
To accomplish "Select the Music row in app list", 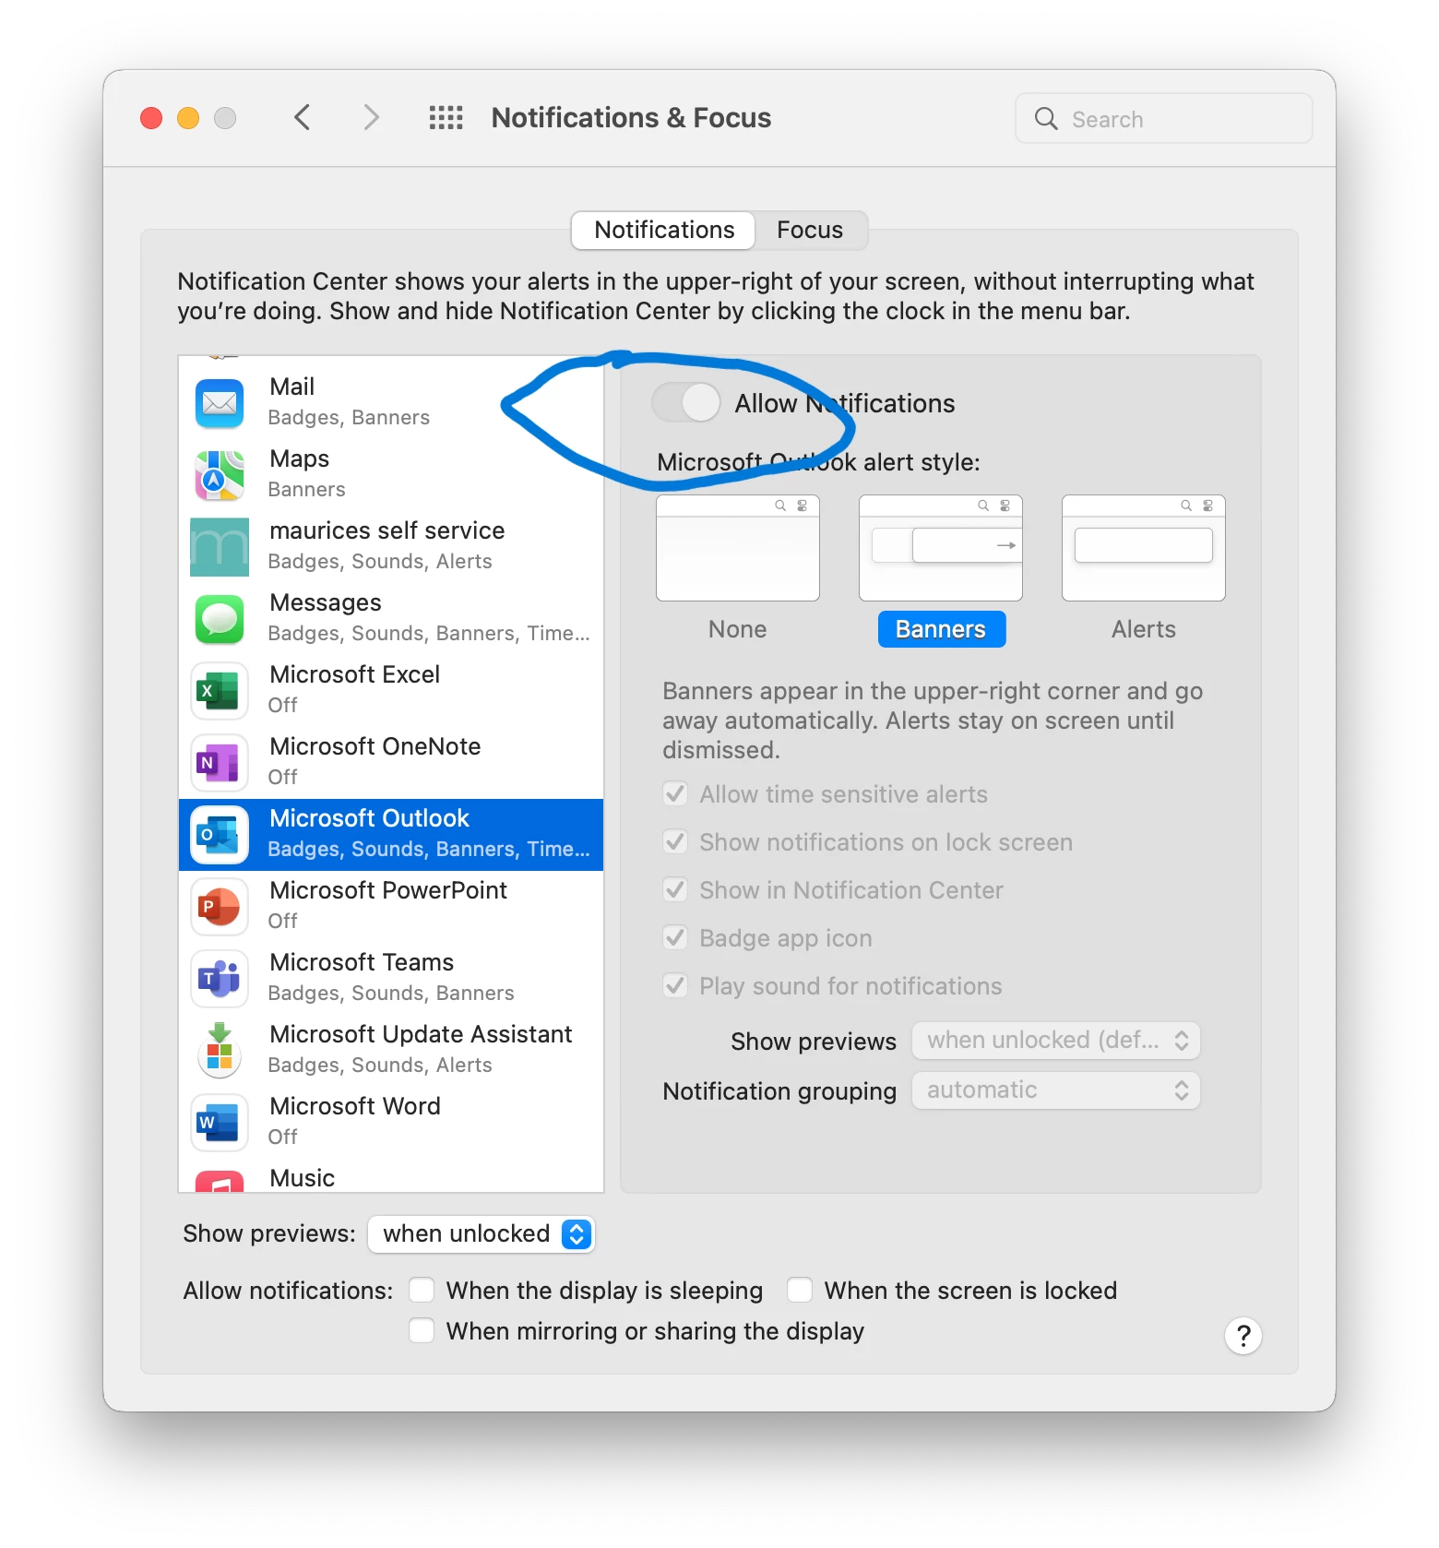I will click(391, 1175).
